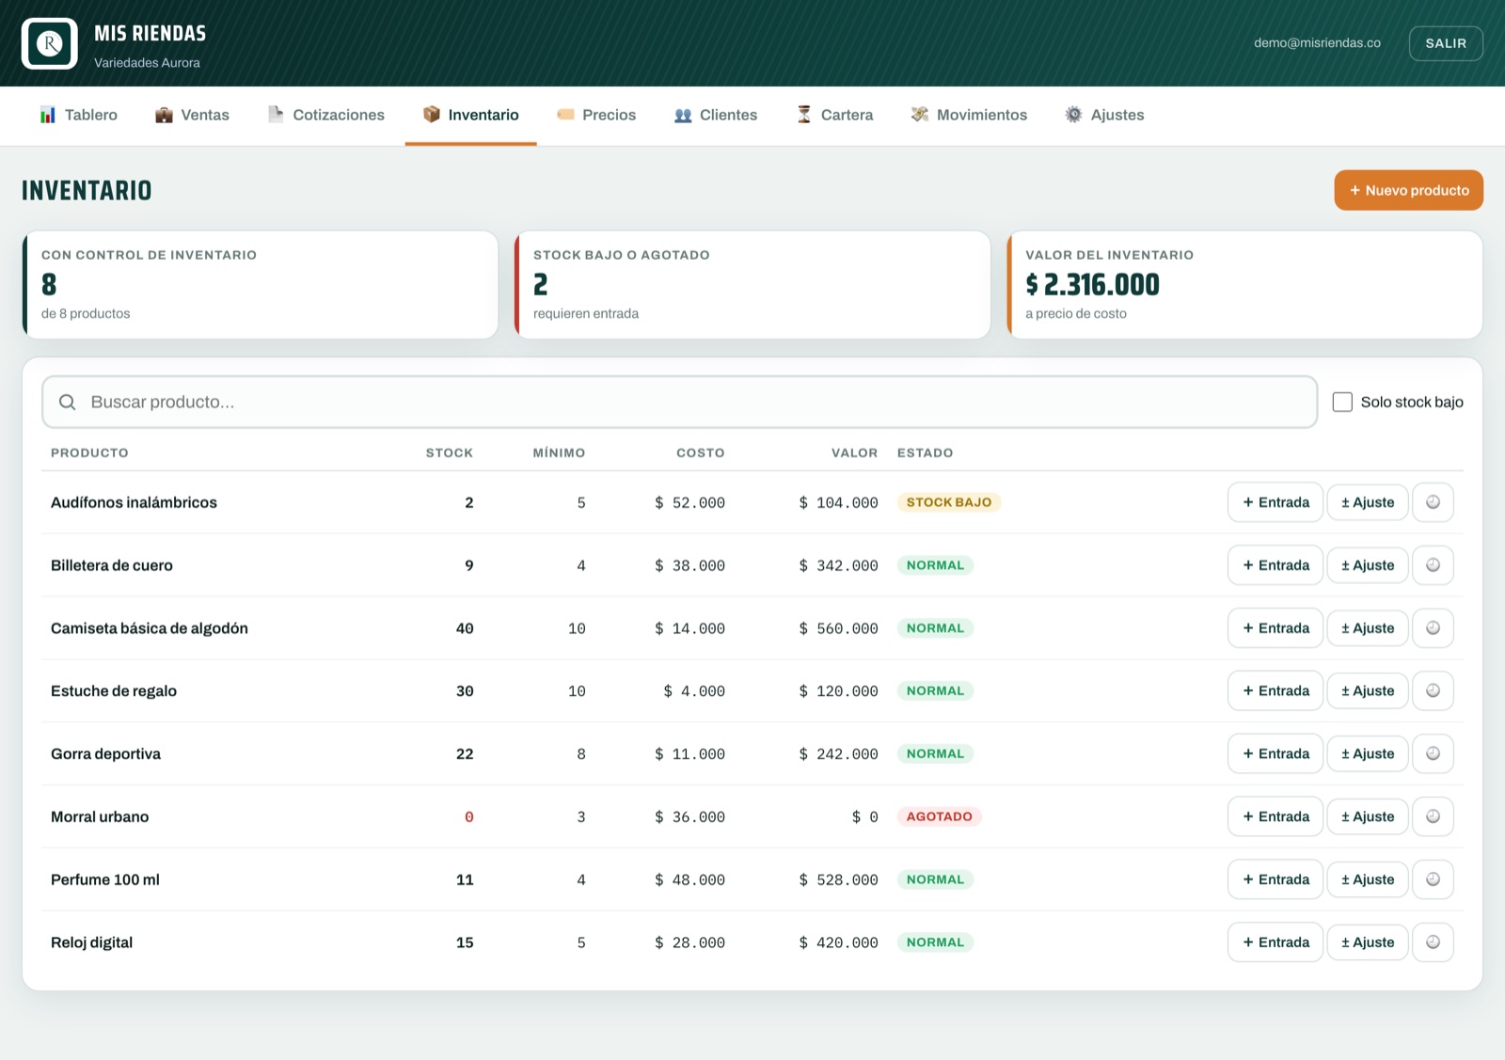The image size is (1505, 1060).
Task: Select the product name Reloj digital
Action: pyautogui.click(x=91, y=942)
